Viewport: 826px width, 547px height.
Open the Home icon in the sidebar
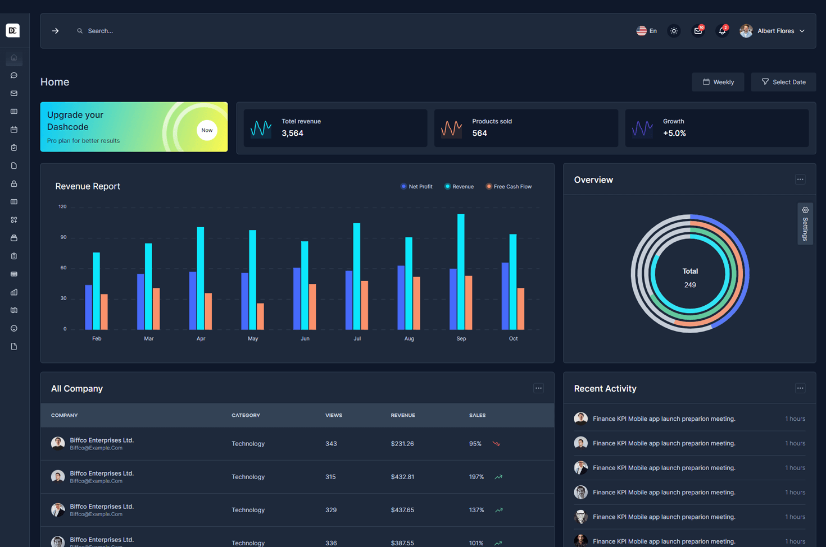[14, 57]
